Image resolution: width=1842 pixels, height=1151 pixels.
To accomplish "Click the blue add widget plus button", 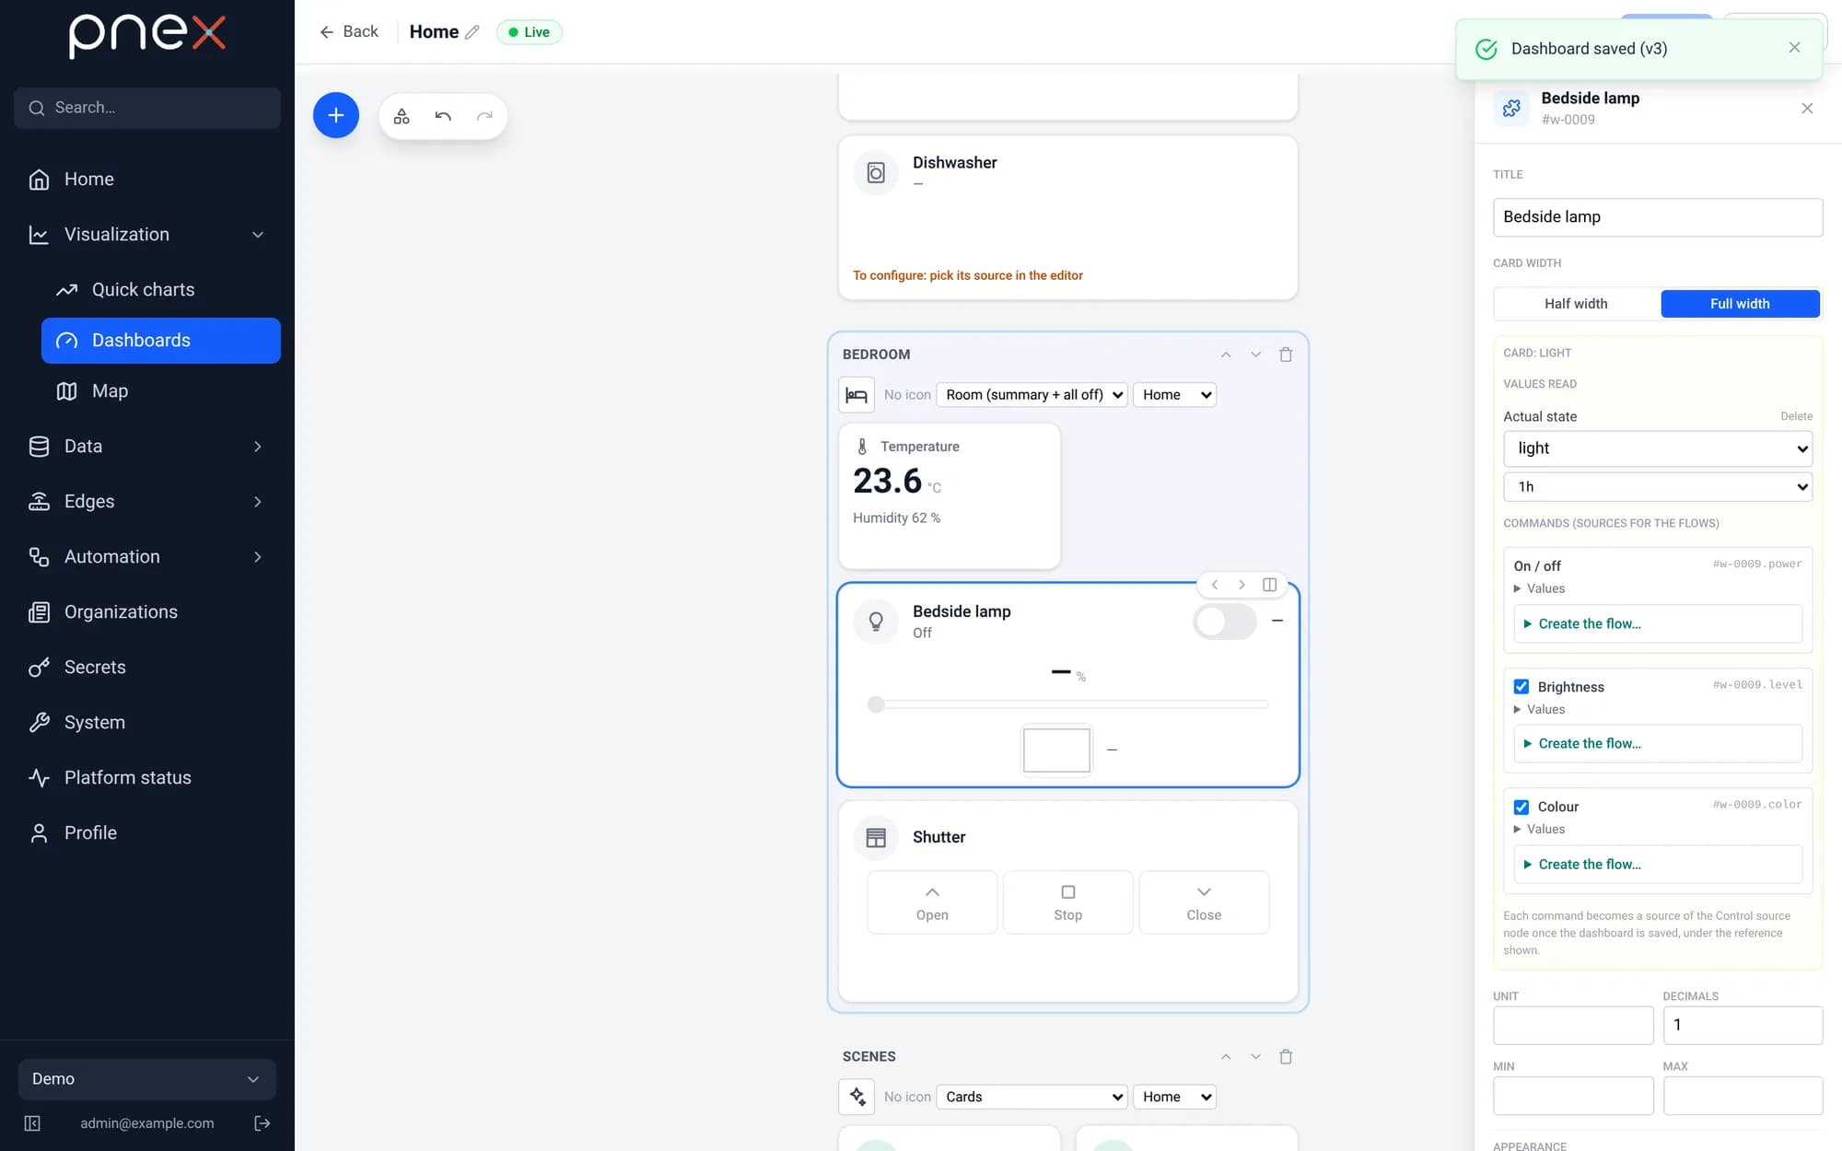I will (335, 115).
